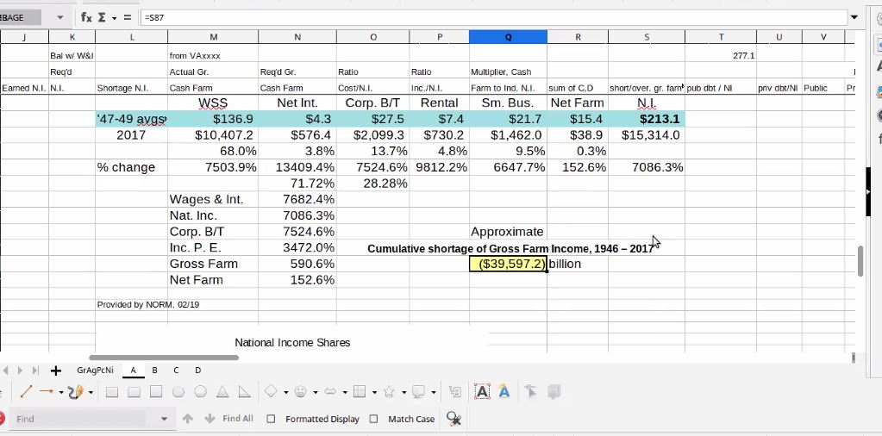Click the yellow highlighted ($39,597.2) cell
Screen dimensions: 882x436
[508, 264]
